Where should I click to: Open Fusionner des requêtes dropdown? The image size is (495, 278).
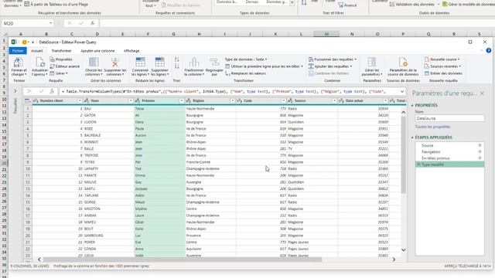[x=333, y=59]
